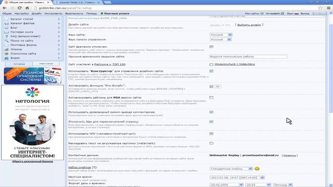Open the Дизайн menu
The width and height of the screenshot is (333, 187).
[36, 14]
